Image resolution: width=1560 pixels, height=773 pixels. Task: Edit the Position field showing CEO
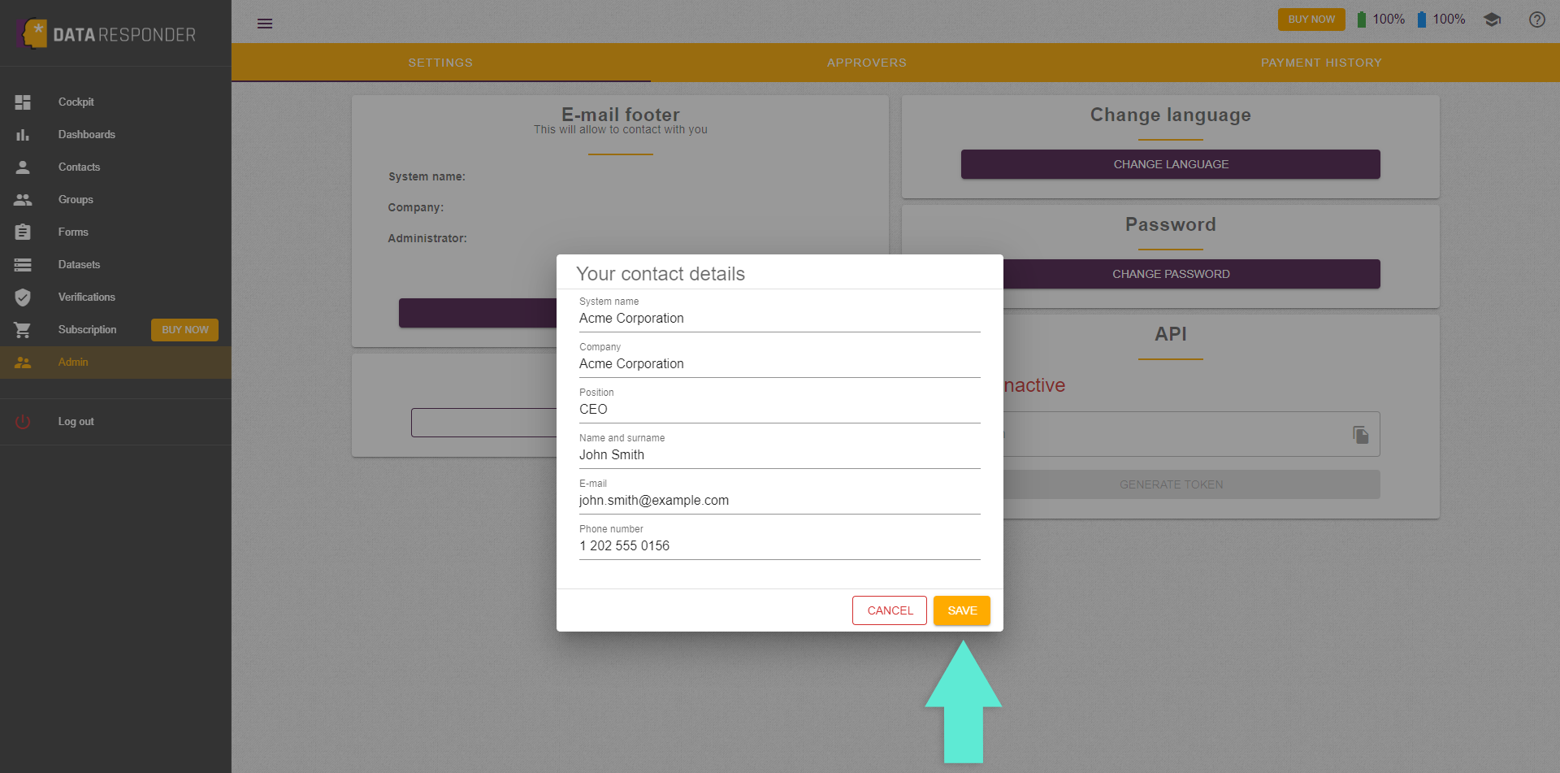(x=780, y=410)
